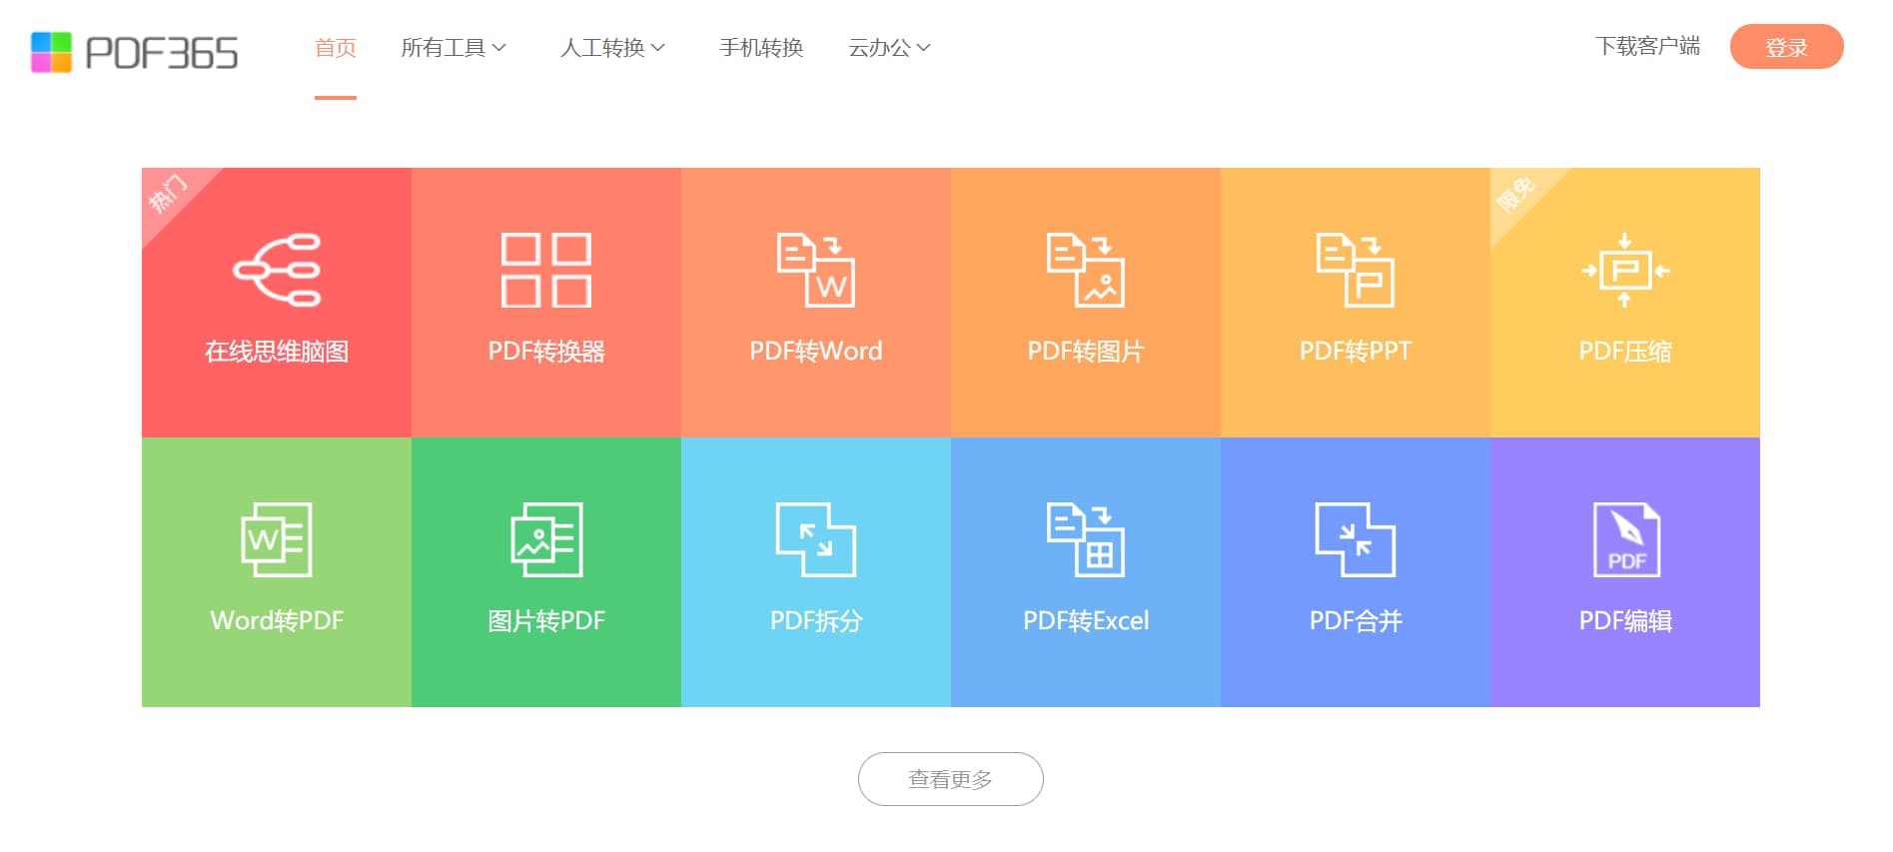Expand the 云办公 dropdown chevron
This screenshot has height=852, width=1893.
(924, 48)
